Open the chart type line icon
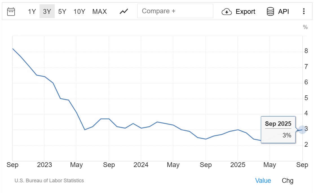 pyautogui.click(x=124, y=12)
